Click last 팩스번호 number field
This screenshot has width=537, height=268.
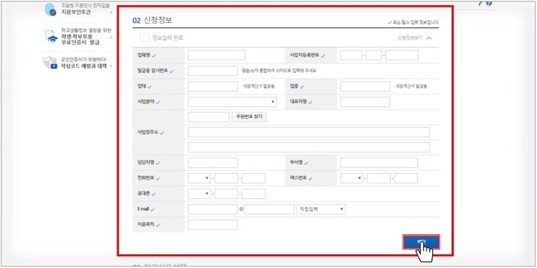tap(406, 178)
